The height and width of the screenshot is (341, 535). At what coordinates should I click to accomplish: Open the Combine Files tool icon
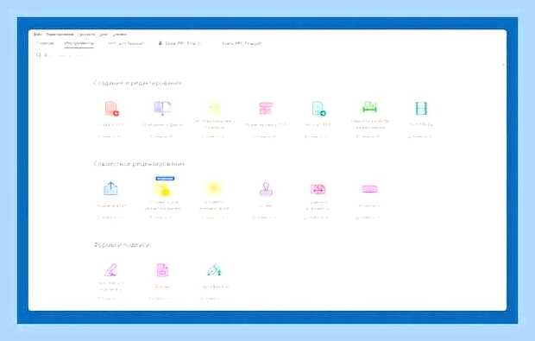tap(162, 108)
